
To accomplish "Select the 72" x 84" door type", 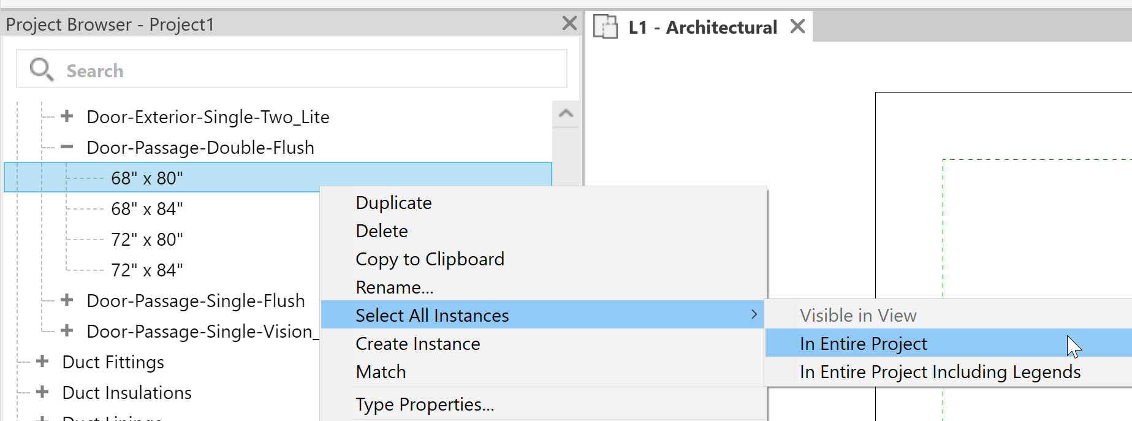I will [x=147, y=269].
